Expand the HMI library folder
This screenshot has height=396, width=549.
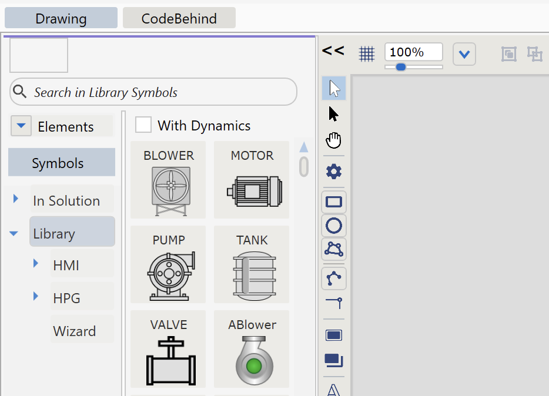tap(36, 264)
